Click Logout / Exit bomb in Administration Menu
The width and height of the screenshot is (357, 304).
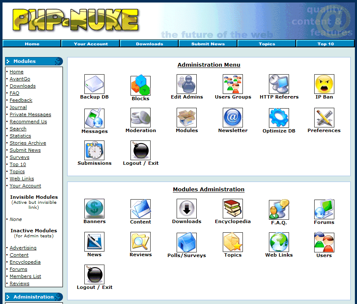coord(141,150)
